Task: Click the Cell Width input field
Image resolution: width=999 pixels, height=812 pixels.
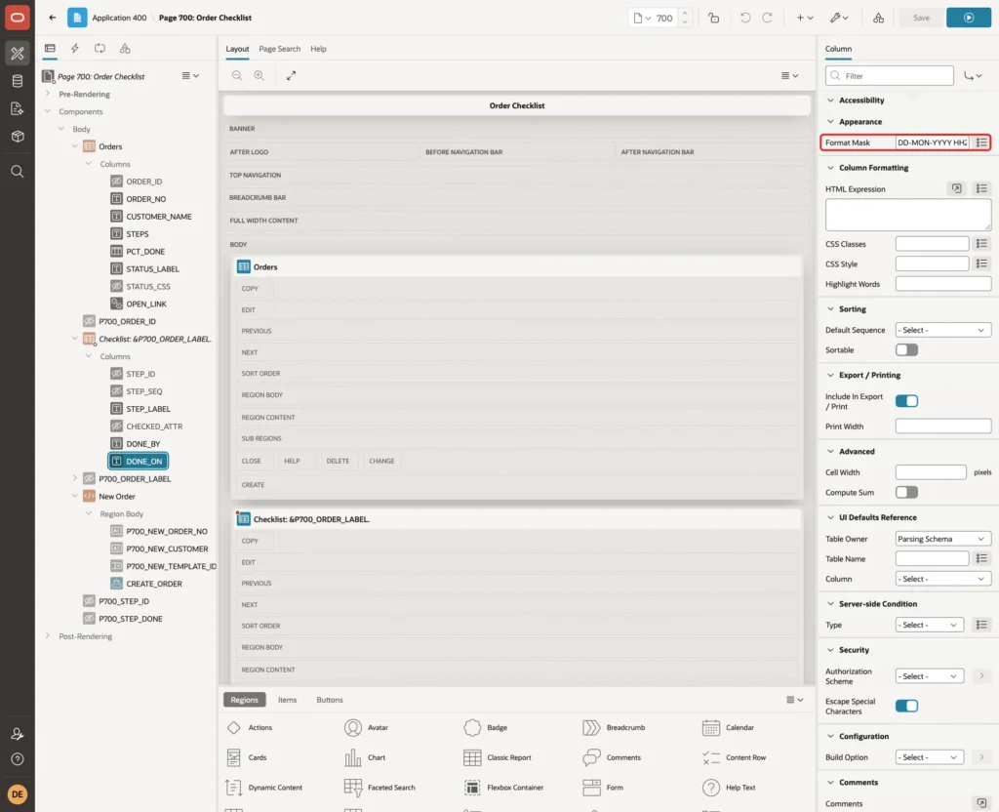Action: [931, 472]
